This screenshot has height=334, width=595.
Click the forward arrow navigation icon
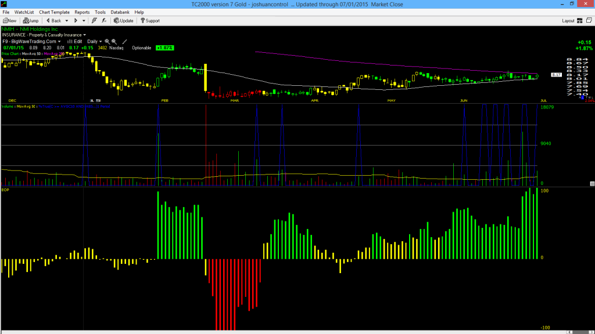76,20
